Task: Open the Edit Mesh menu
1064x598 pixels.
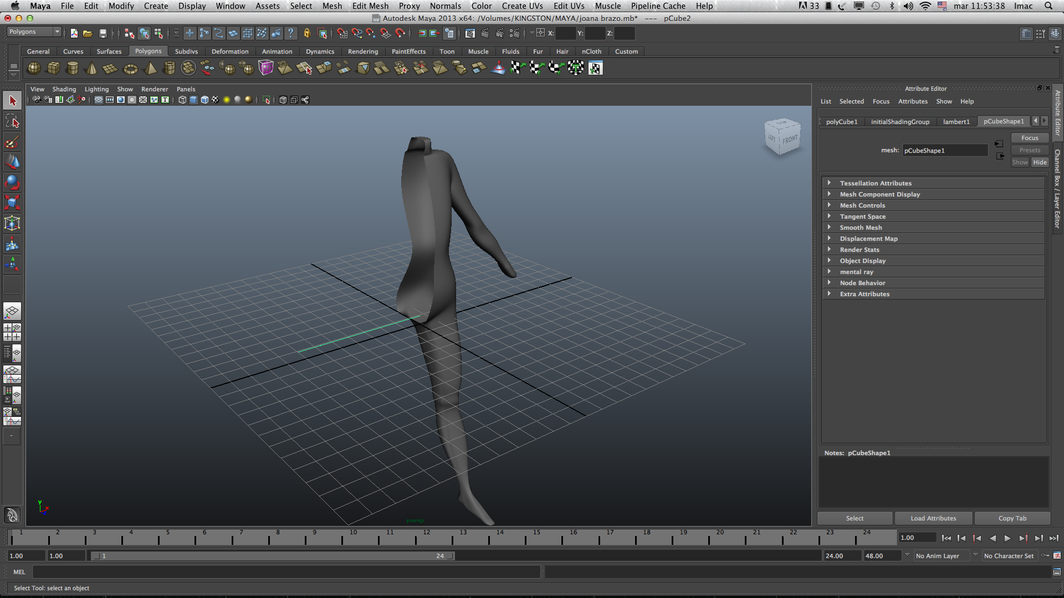Action: 370,6
